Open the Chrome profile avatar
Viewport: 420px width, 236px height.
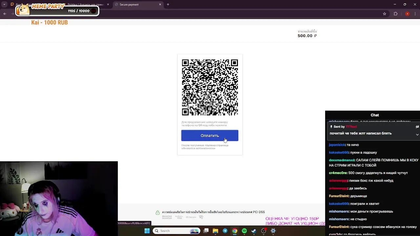pos(407,14)
